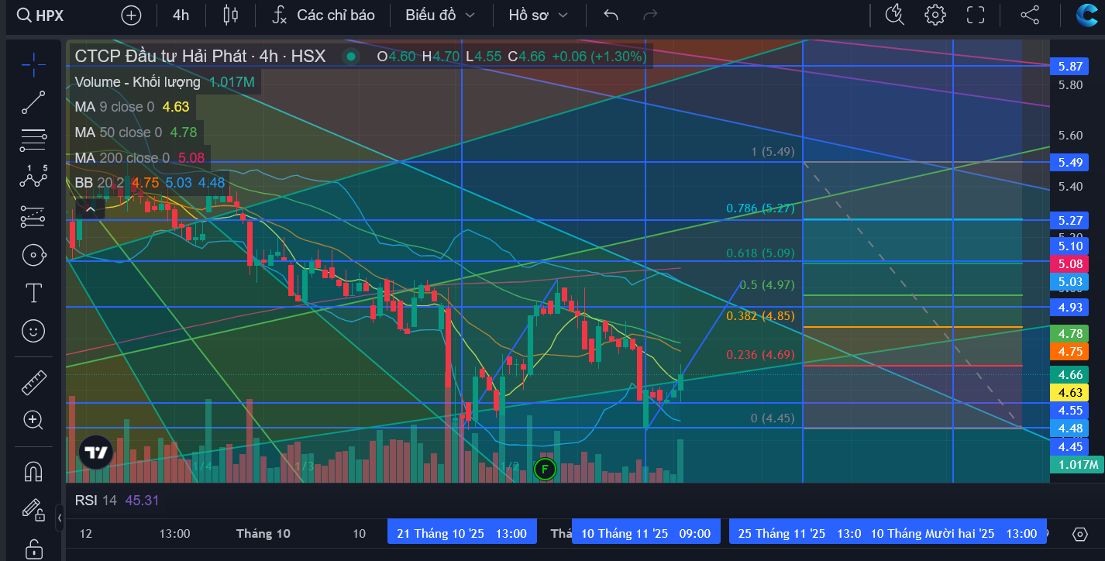This screenshot has width=1105, height=561.
Task: Collapse the indicator legend chevron
Action: pyautogui.click(x=90, y=209)
